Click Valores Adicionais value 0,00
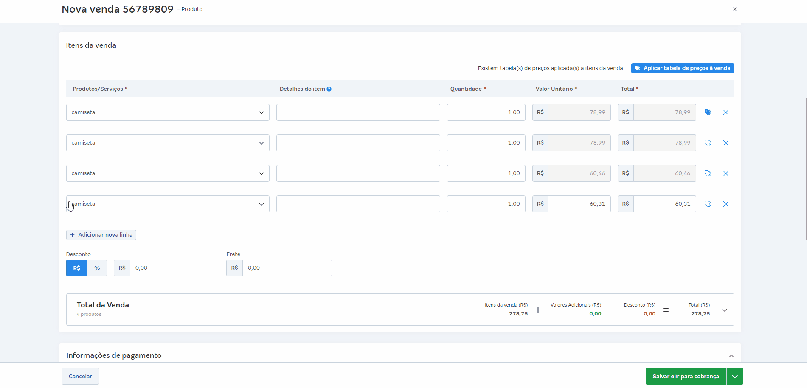 click(x=595, y=314)
